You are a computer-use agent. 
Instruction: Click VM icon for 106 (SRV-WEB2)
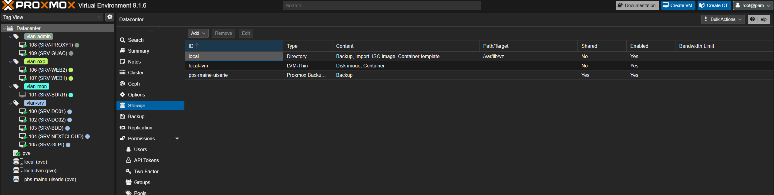coord(23,70)
